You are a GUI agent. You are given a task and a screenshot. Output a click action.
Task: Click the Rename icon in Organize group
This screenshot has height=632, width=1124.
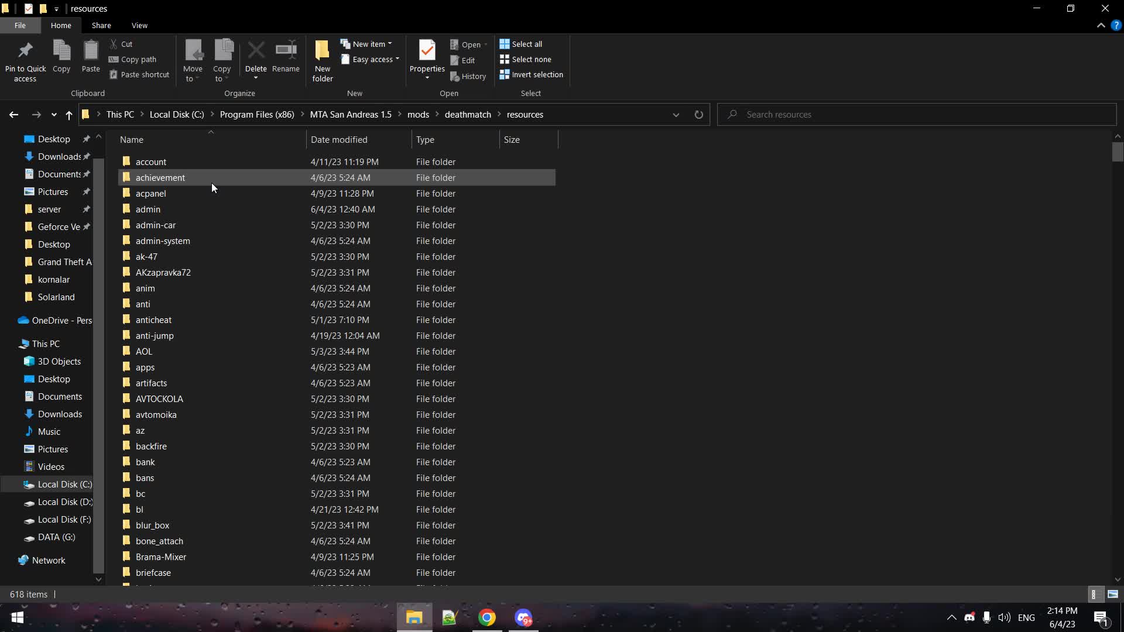tap(286, 51)
